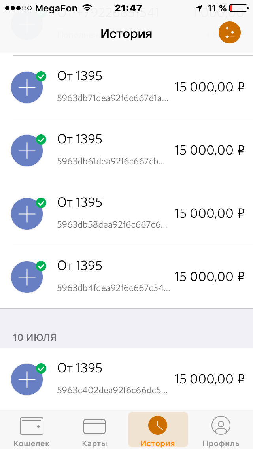This screenshot has width=253, height=449.
Task: Open the Кошелек wallet tab
Action: click(32, 430)
